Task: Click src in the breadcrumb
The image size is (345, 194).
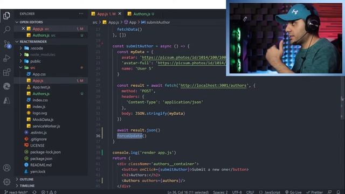Action: [95, 22]
